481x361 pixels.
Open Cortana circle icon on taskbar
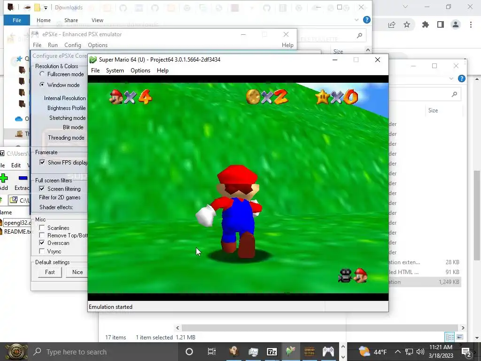click(x=189, y=352)
